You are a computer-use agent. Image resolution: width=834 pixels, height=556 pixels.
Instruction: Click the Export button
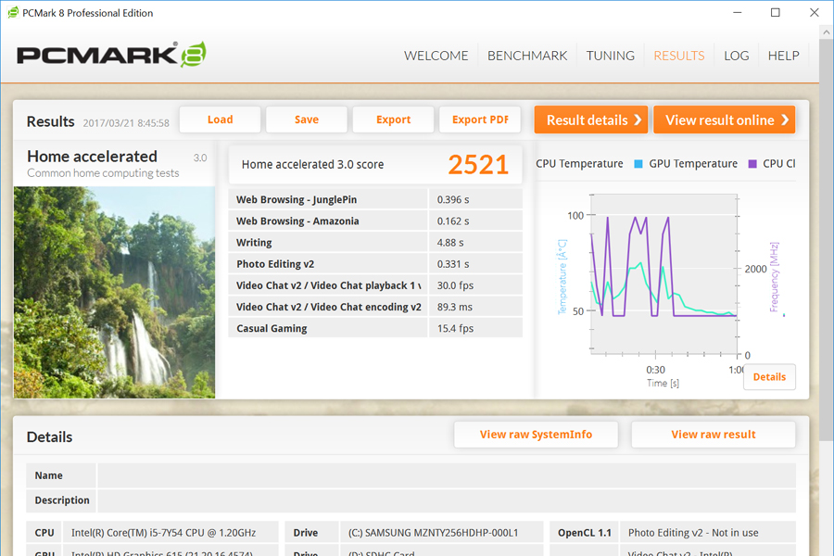pyautogui.click(x=393, y=120)
